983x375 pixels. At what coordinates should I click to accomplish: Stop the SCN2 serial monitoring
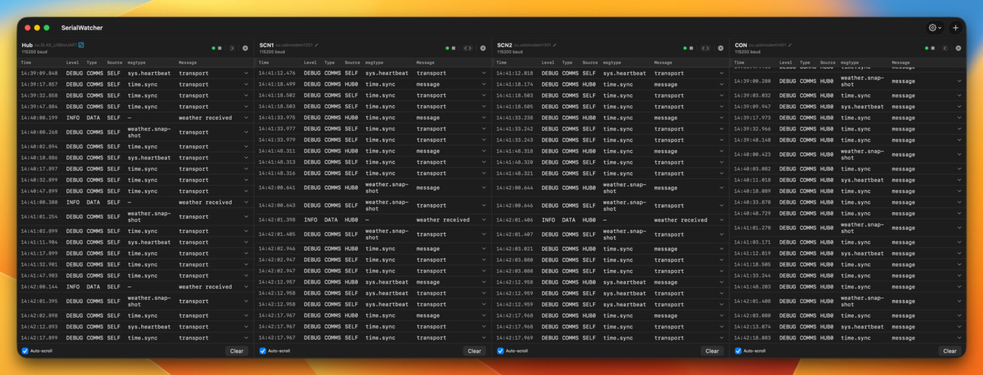click(691, 49)
